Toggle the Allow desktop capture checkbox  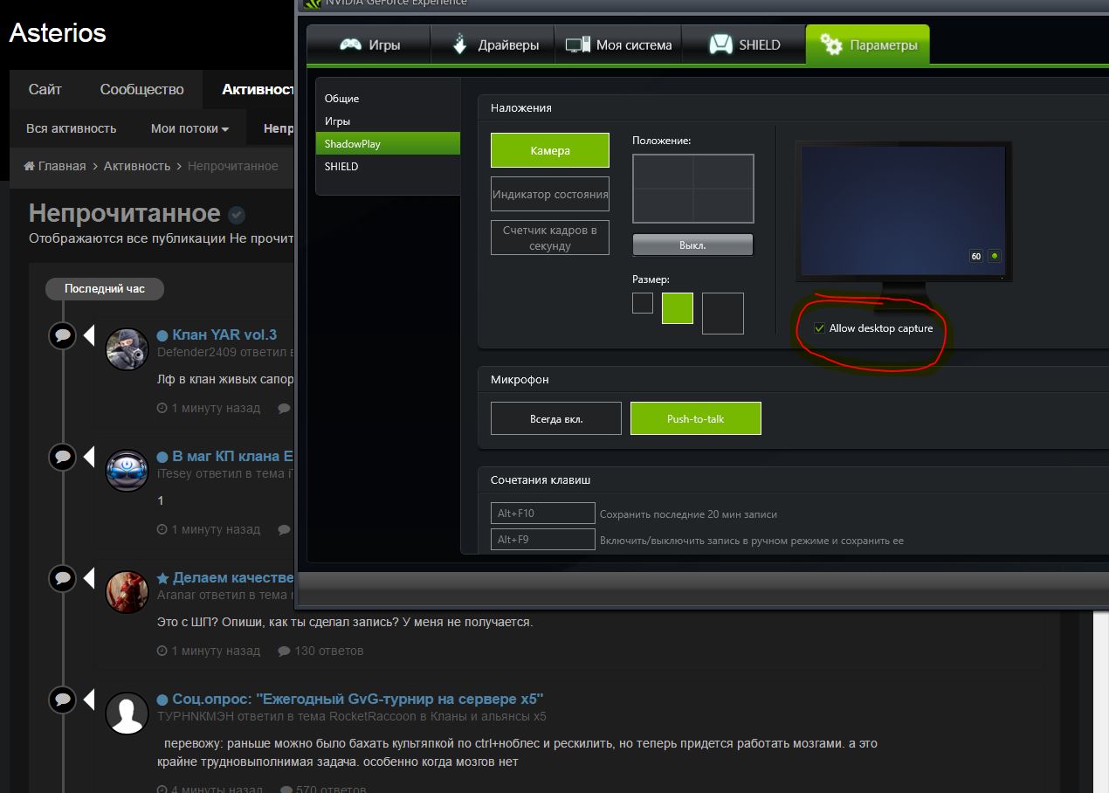pos(819,328)
